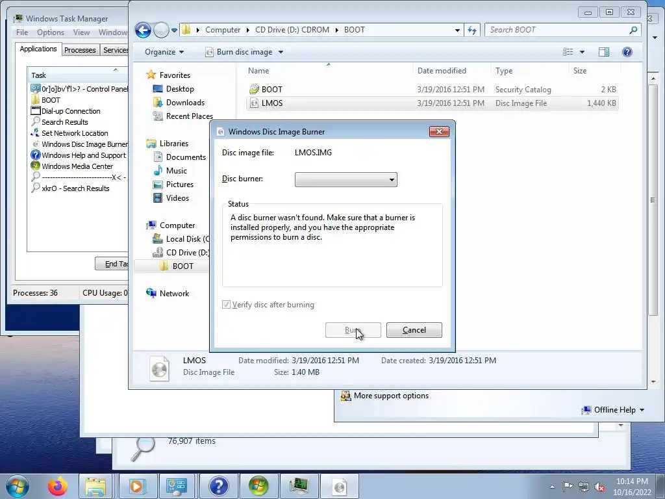Expand address bar history dropdown
Image resolution: width=665 pixels, height=499 pixels.
click(x=457, y=30)
